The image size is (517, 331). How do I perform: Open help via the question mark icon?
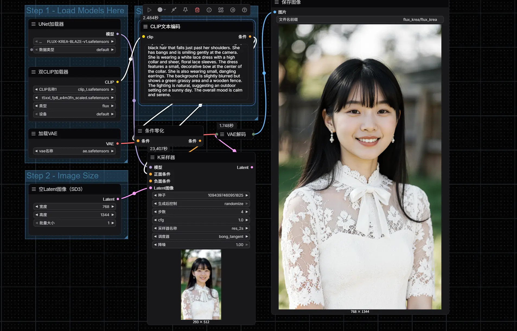point(244,10)
